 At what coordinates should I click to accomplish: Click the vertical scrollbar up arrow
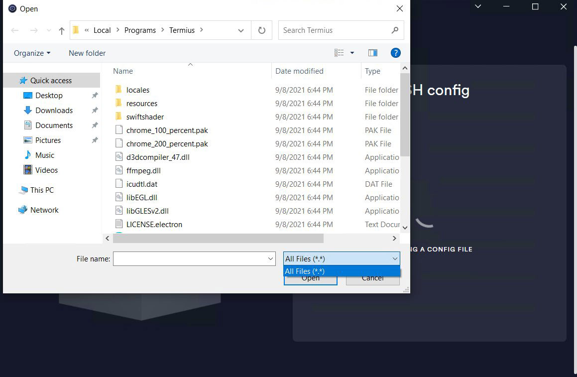tap(405, 68)
